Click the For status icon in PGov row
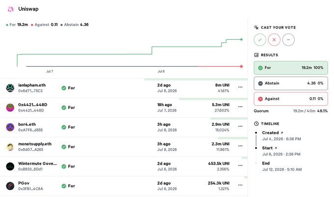Screen dimensions: 334x197 coord(64,186)
